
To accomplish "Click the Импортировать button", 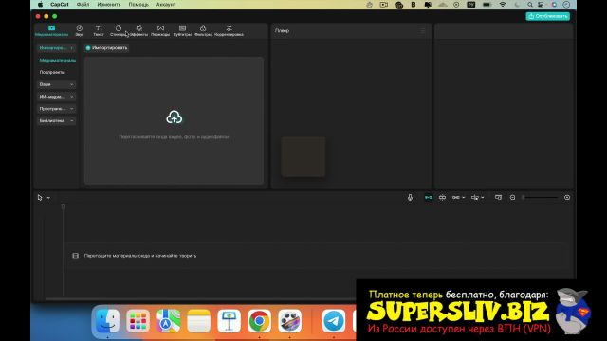I will pos(106,48).
